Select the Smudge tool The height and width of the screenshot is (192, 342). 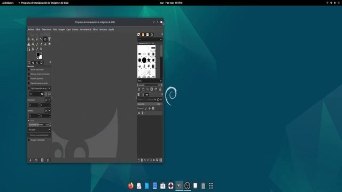tap(49, 44)
